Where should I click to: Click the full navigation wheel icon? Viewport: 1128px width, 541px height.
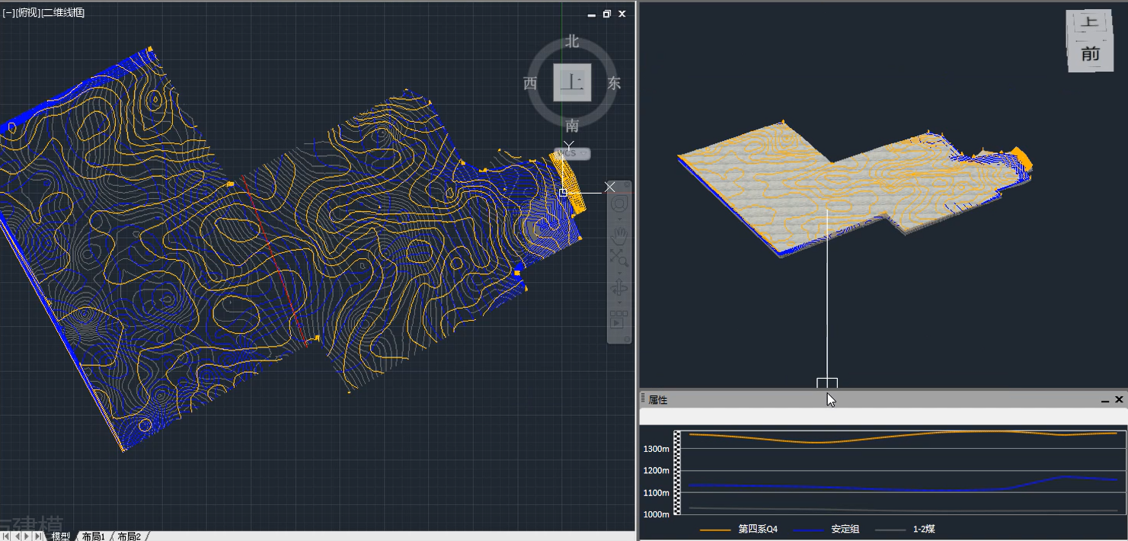click(619, 204)
